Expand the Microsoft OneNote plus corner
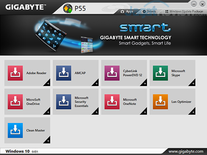Screen dimensions: 207x155 click(x=144, y=112)
